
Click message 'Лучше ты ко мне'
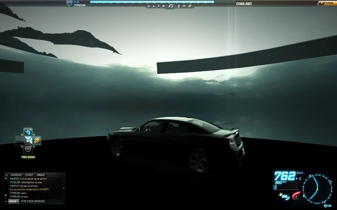pos(29,186)
